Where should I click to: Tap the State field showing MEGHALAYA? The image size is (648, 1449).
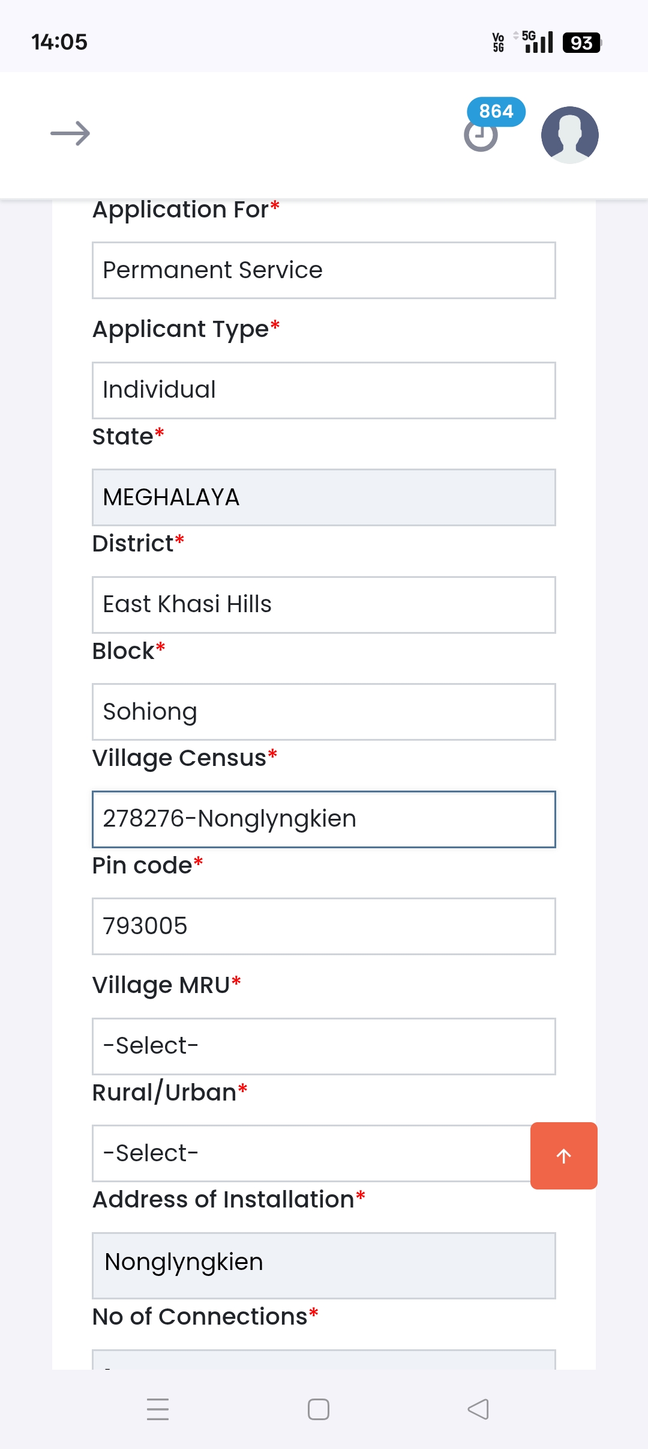(323, 497)
